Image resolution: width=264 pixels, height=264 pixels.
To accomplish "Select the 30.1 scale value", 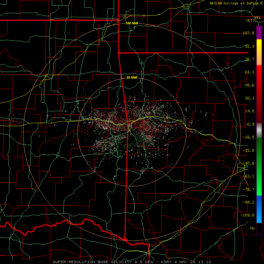I will (x=250, y=98).
